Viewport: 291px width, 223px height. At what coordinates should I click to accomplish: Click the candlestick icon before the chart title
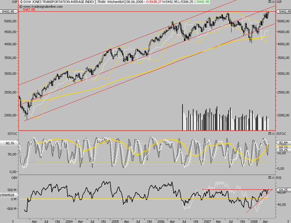[21, 2]
